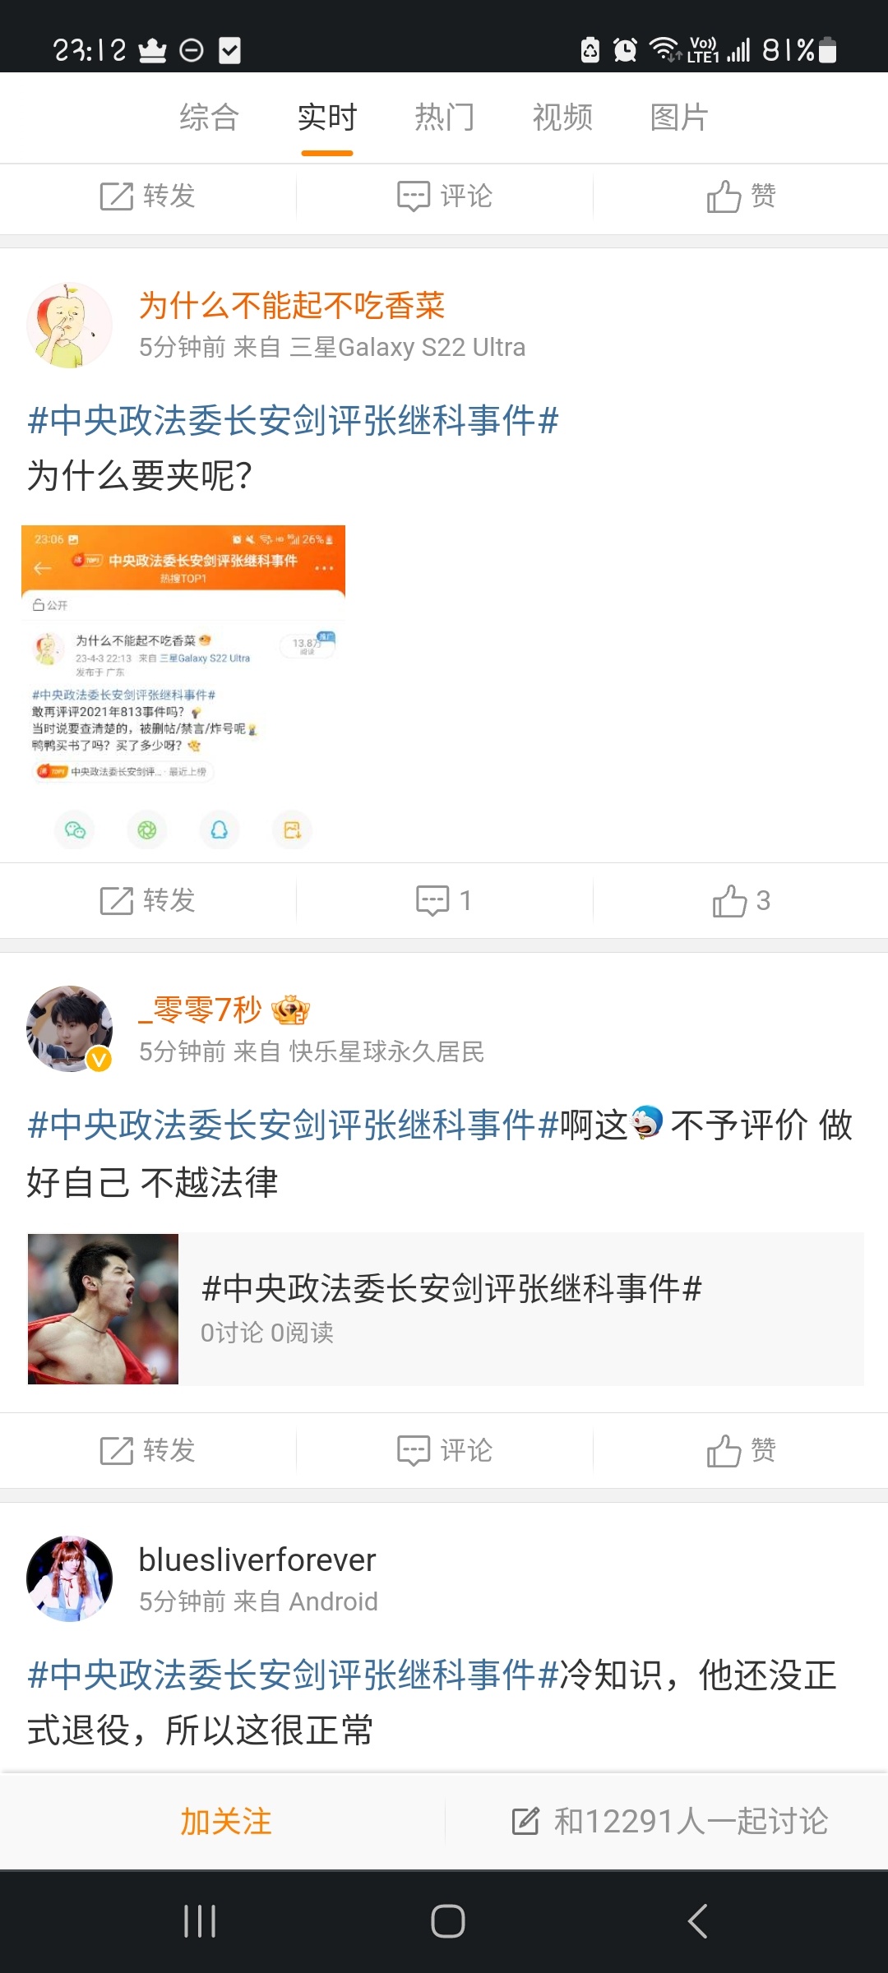The width and height of the screenshot is (888, 1973).
Task: Tap Android back navigation arrow
Action: pyautogui.click(x=697, y=1921)
